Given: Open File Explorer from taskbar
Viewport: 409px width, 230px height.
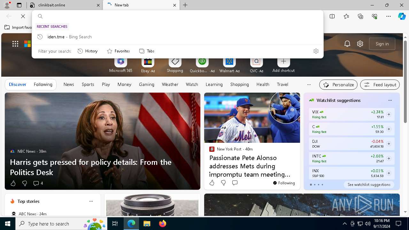Looking at the screenshot, I should pyautogui.click(x=147, y=224).
